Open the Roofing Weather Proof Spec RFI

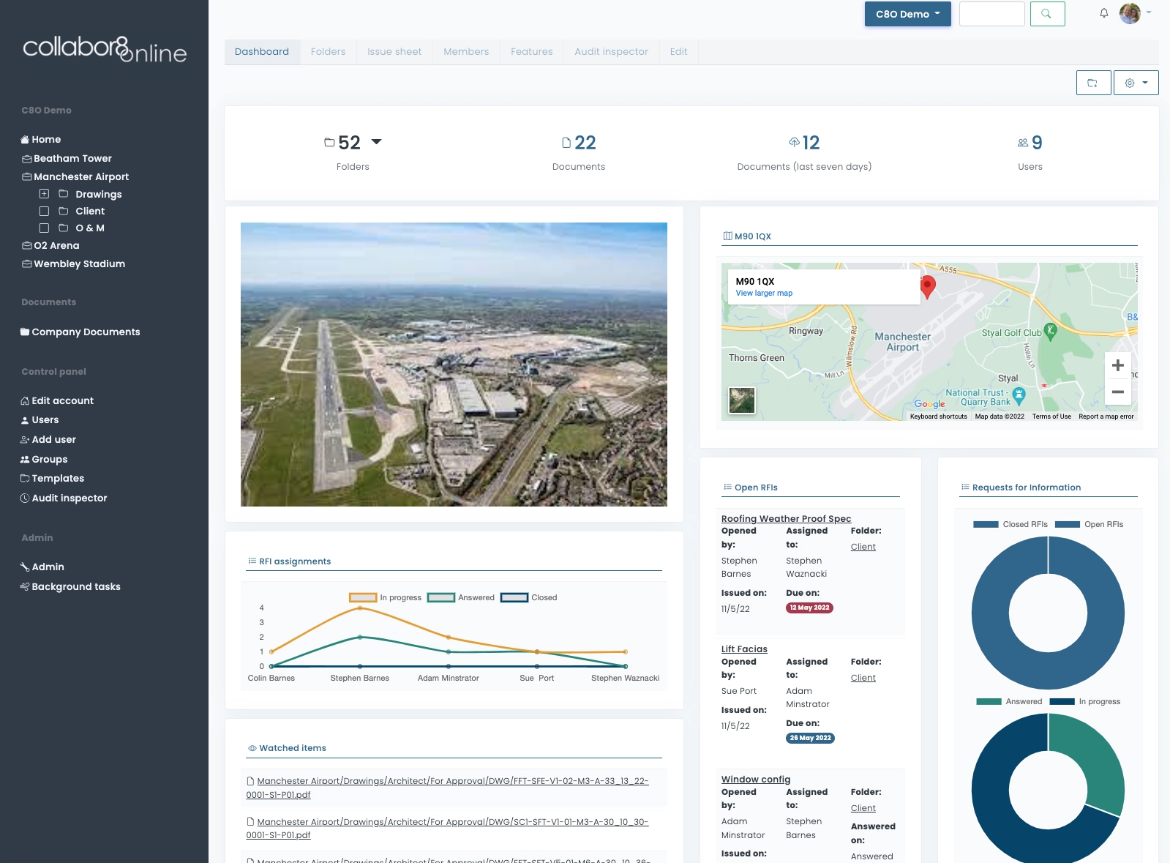point(786,518)
